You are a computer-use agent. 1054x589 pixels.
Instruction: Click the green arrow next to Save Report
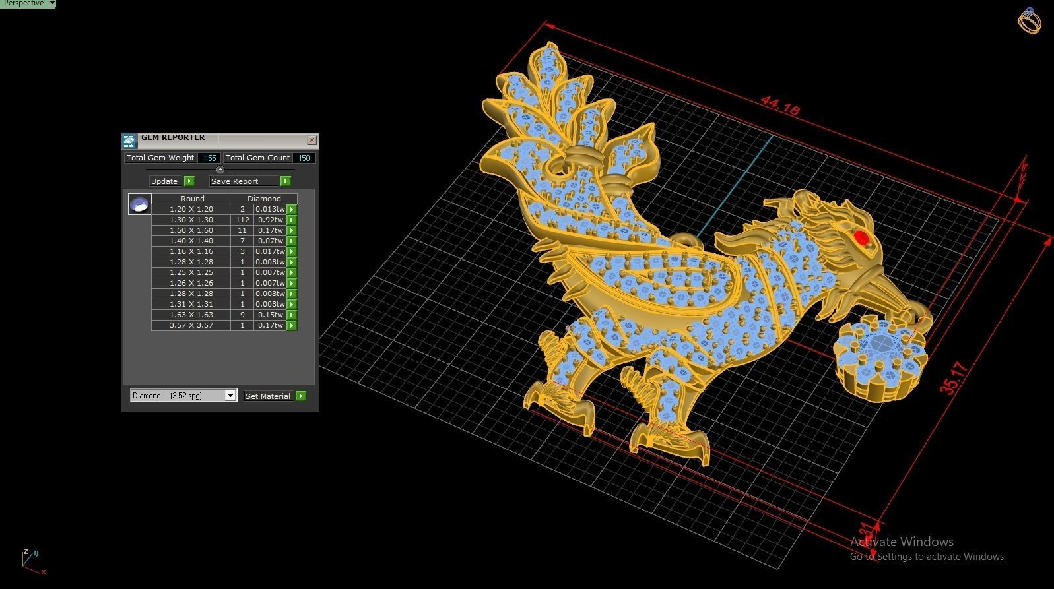click(x=285, y=181)
